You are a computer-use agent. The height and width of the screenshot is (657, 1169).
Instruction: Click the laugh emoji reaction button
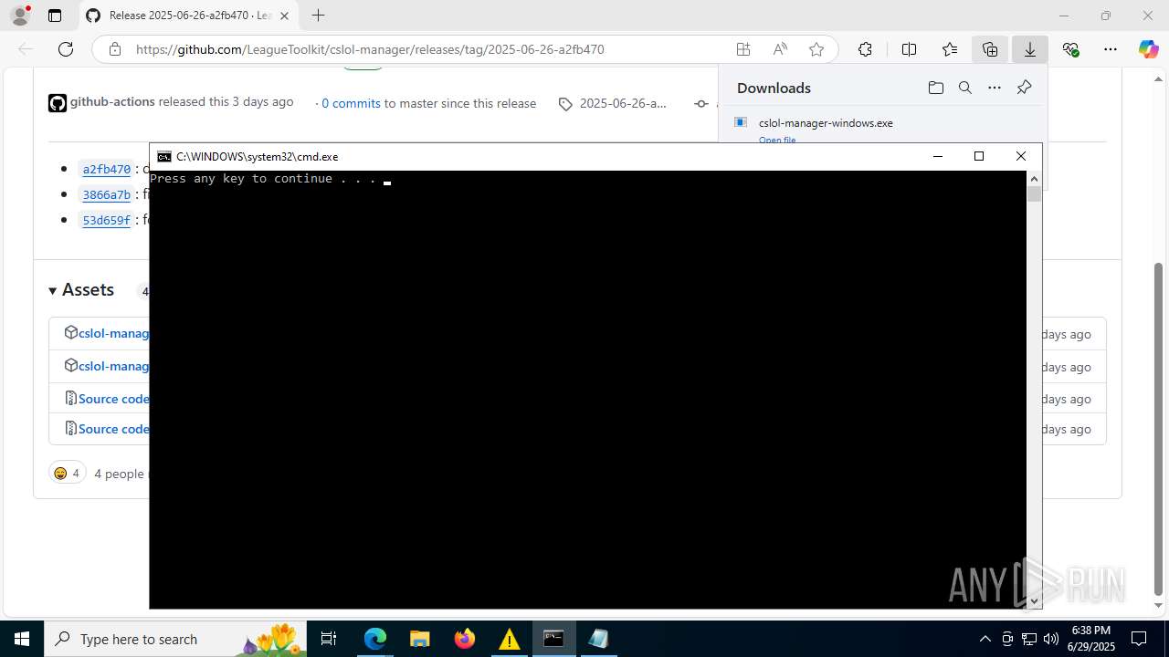coord(67,473)
